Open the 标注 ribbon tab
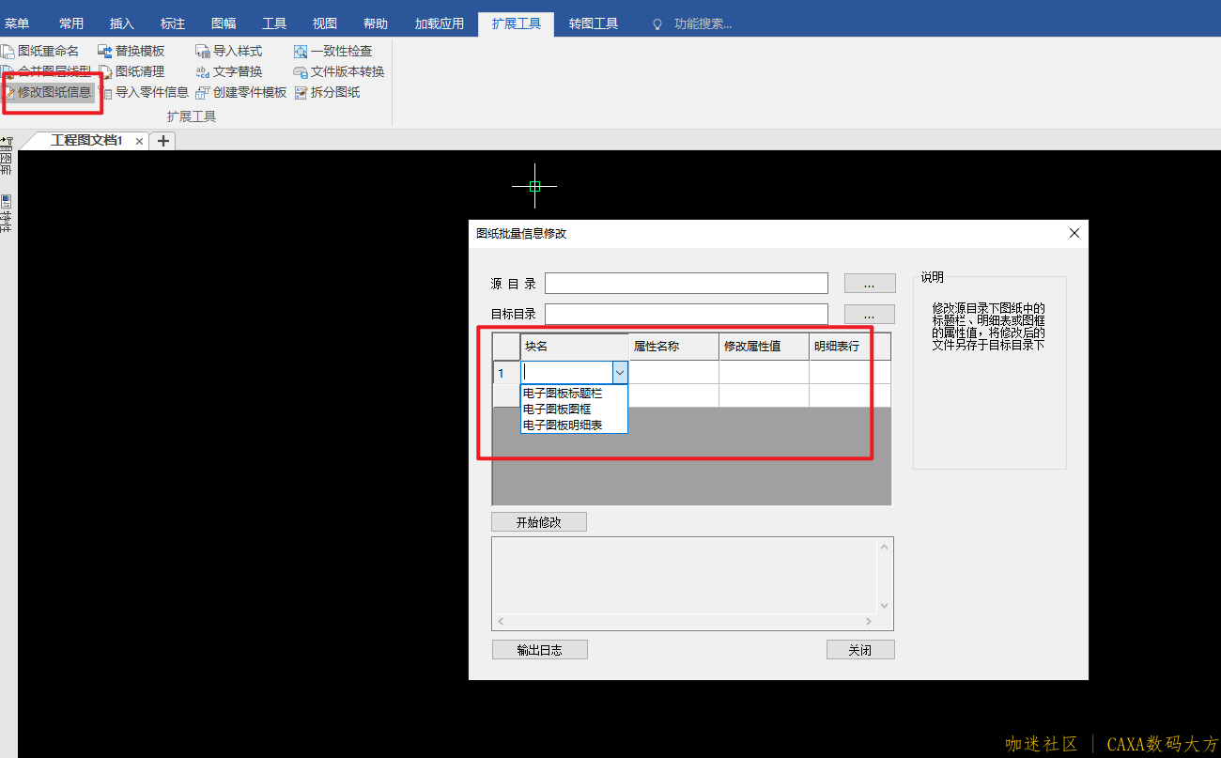1221x758 pixels. [173, 23]
